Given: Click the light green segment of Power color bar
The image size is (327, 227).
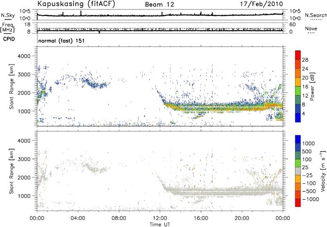Looking at the screenshot, I should 298,91.
